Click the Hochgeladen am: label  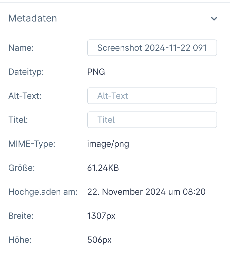point(43,192)
